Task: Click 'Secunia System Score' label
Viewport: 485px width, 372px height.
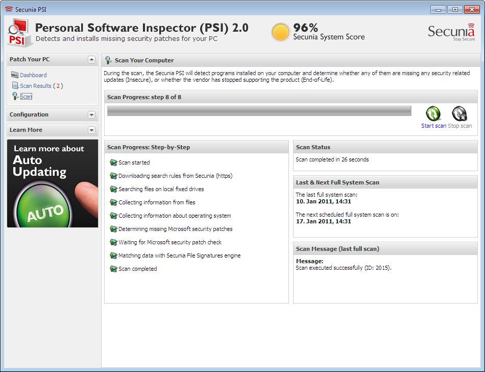Action: coord(329,37)
